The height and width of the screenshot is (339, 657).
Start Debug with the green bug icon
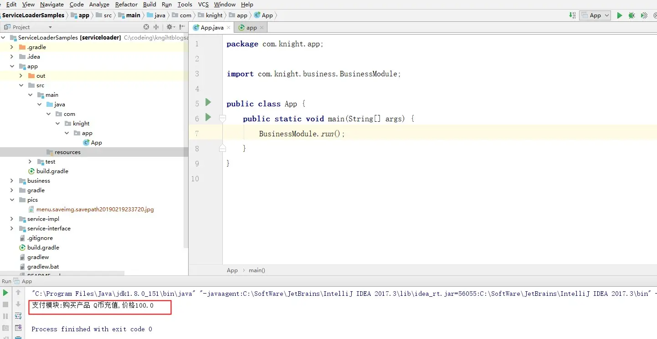pos(631,15)
